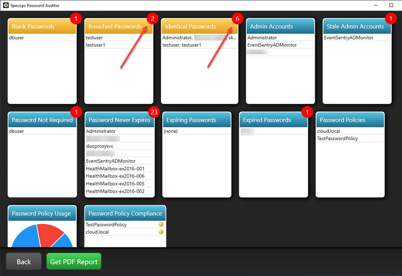Select EventSentryADMonitor under Stale Admin Accounts

pos(349,37)
